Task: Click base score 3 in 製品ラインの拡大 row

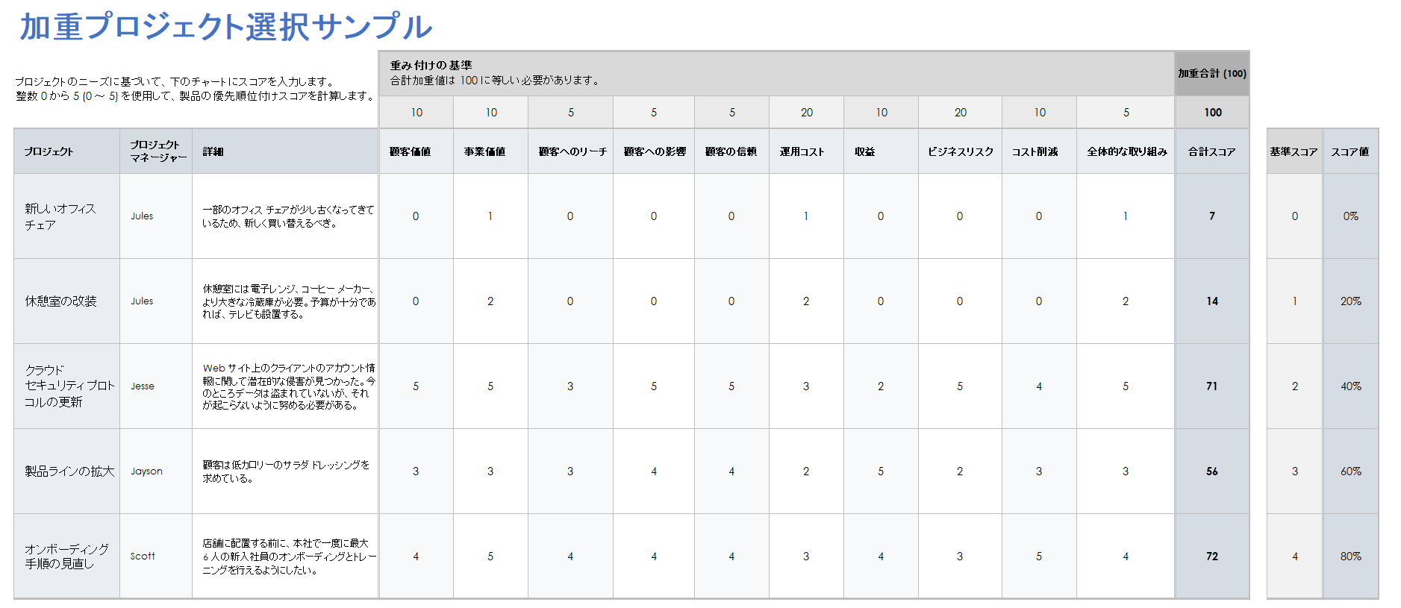Action: click(1294, 471)
